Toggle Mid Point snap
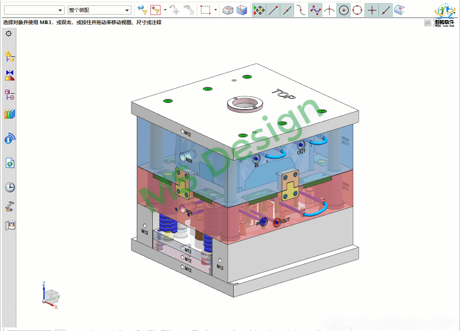The width and height of the screenshot is (460, 331). (287, 10)
